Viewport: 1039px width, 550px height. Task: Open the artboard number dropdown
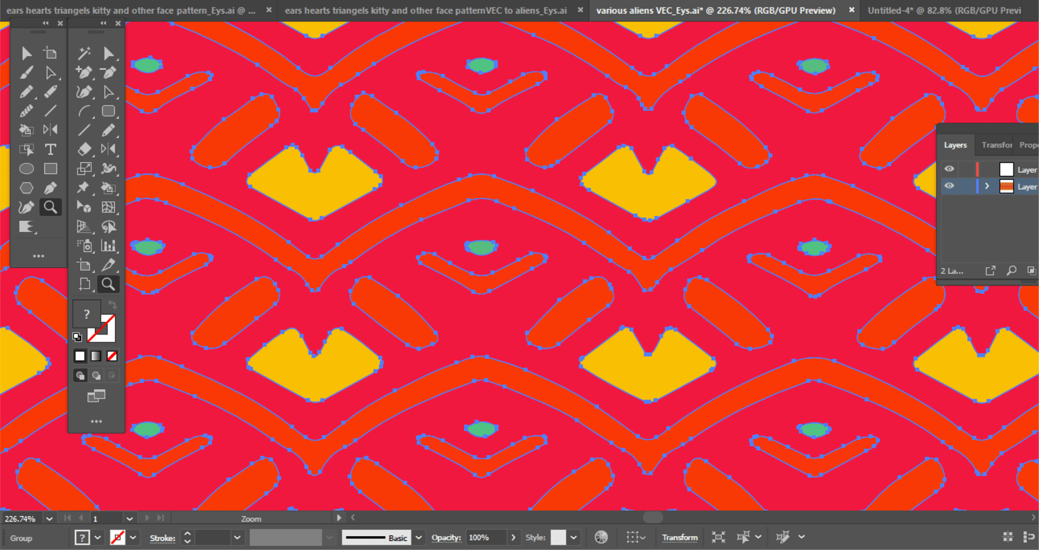coord(130,518)
